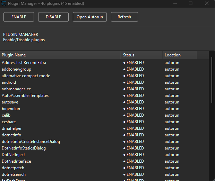Sort by Location column header

click(180, 55)
